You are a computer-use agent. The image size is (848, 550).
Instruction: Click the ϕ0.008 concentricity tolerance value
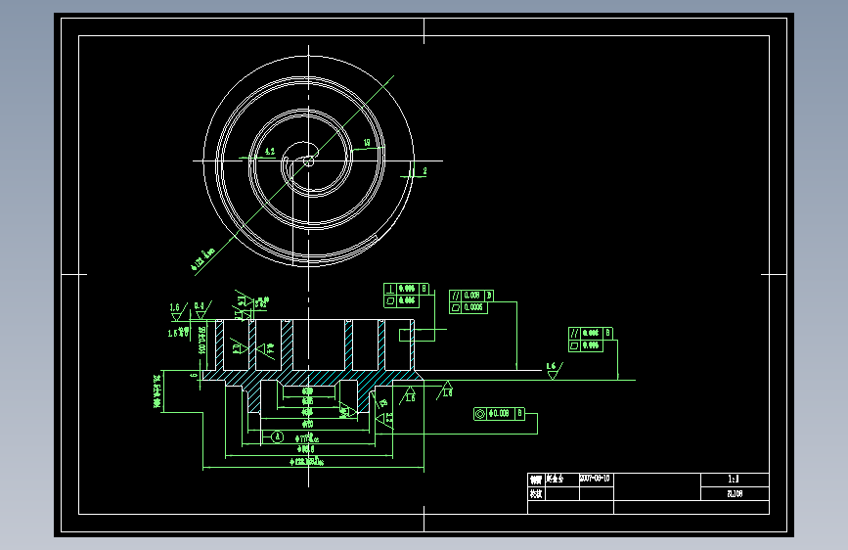[499, 414]
